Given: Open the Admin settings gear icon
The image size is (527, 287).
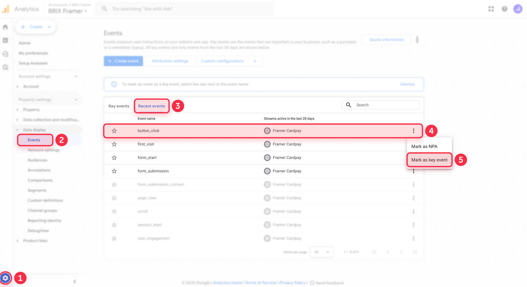Looking at the screenshot, I should pos(5,278).
